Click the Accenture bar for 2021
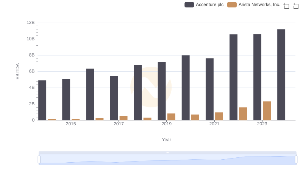Viewport: 303px width, 174px height. point(210,89)
